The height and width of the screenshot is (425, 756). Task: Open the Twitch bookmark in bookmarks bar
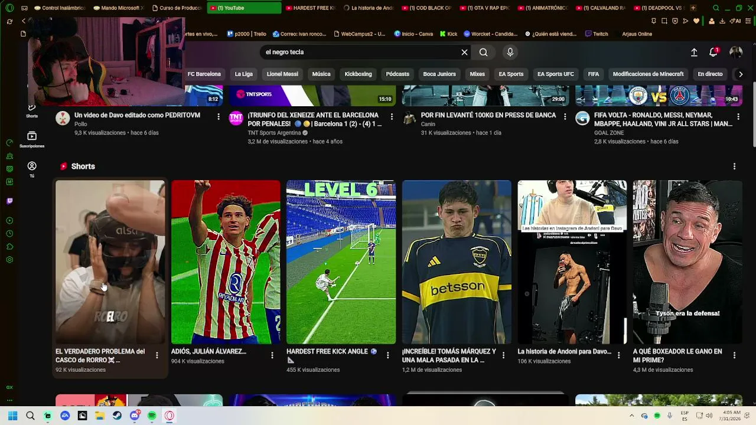click(x=597, y=34)
